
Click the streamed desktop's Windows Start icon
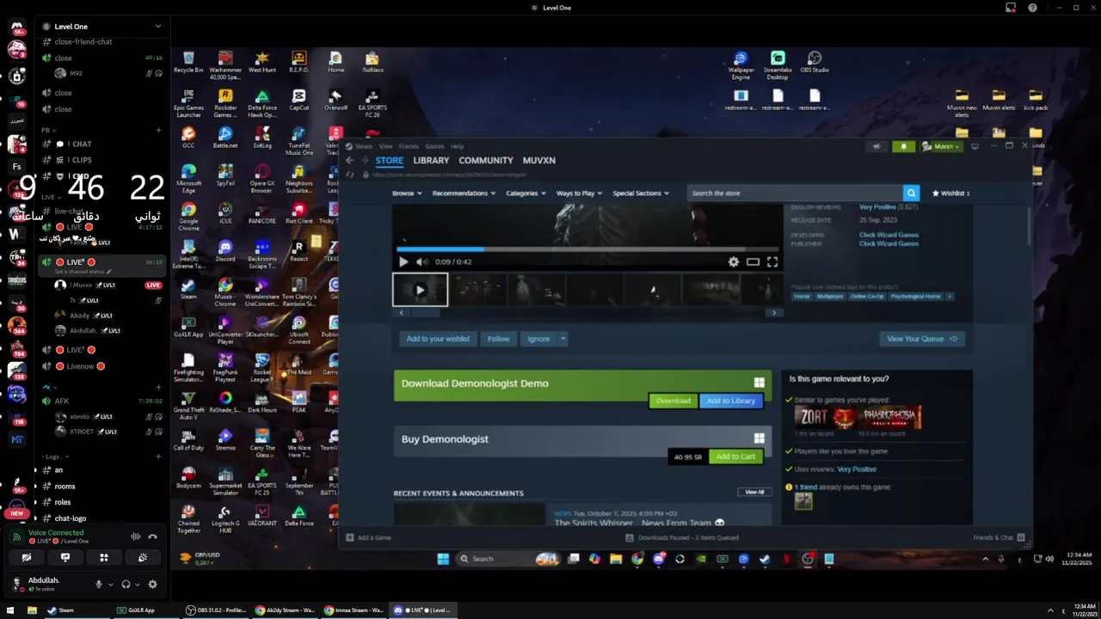(443, 559)
